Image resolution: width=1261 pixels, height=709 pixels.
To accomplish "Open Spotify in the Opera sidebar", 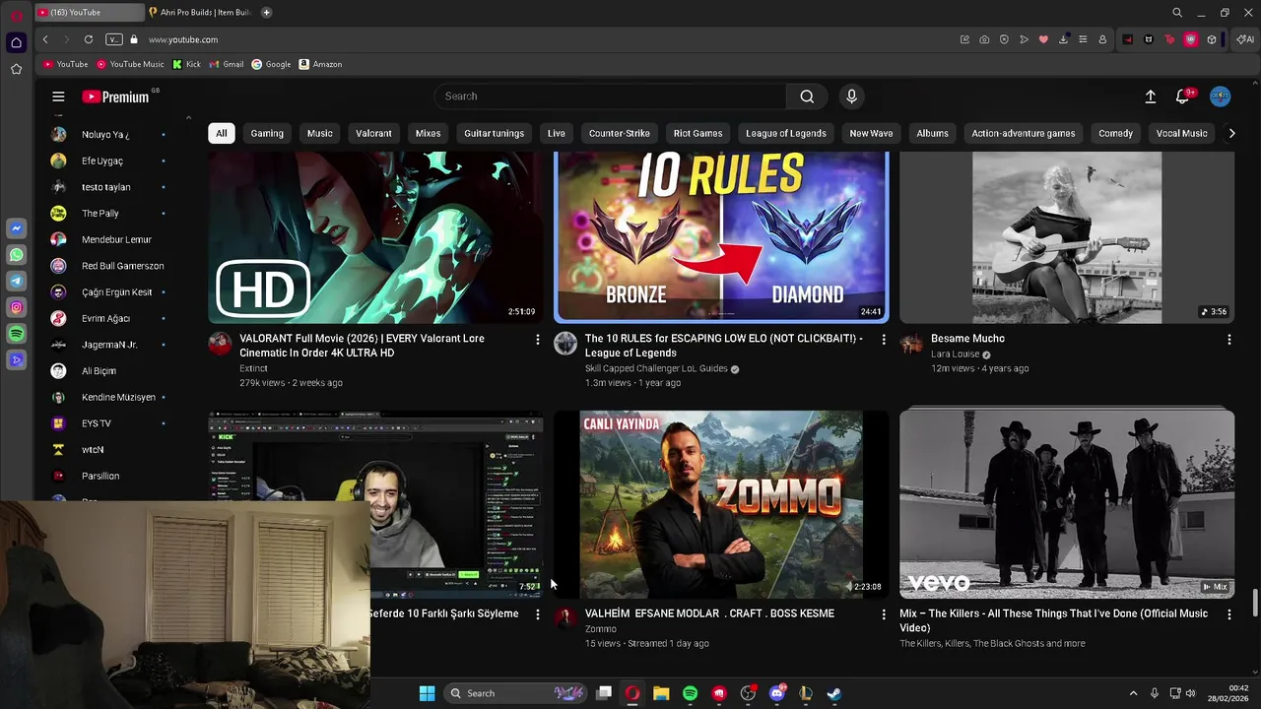I will 16,335.
